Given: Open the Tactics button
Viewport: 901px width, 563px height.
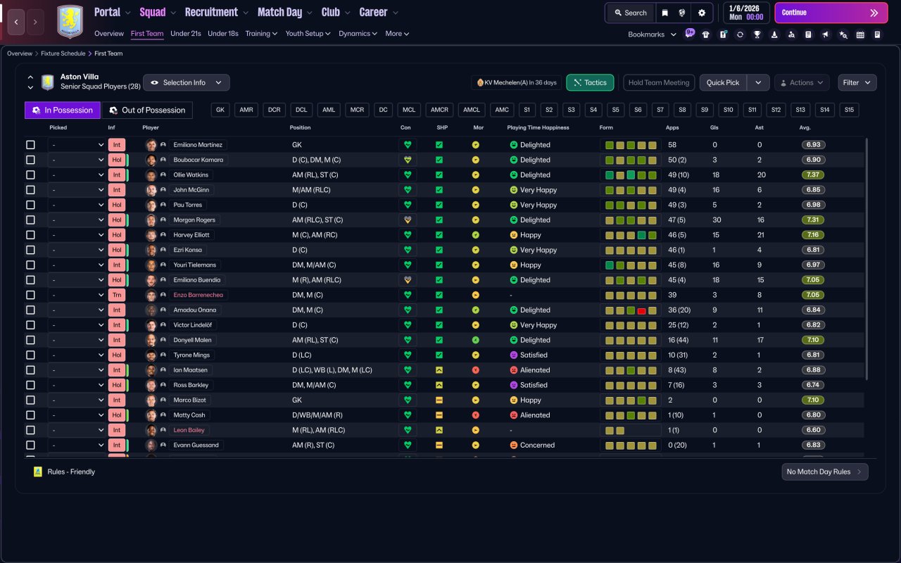Looking at the screenshot, I should (x=590, y=82).
